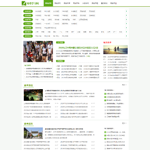Click the arrow beside the 高考专题 row
The width and height of the screenshot is (150, 150).
point(127,27)
